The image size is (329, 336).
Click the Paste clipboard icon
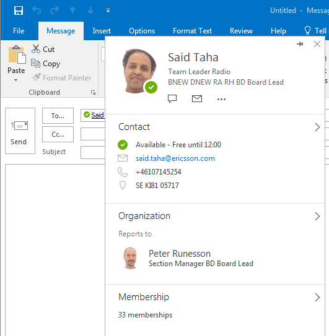(17, 54)
